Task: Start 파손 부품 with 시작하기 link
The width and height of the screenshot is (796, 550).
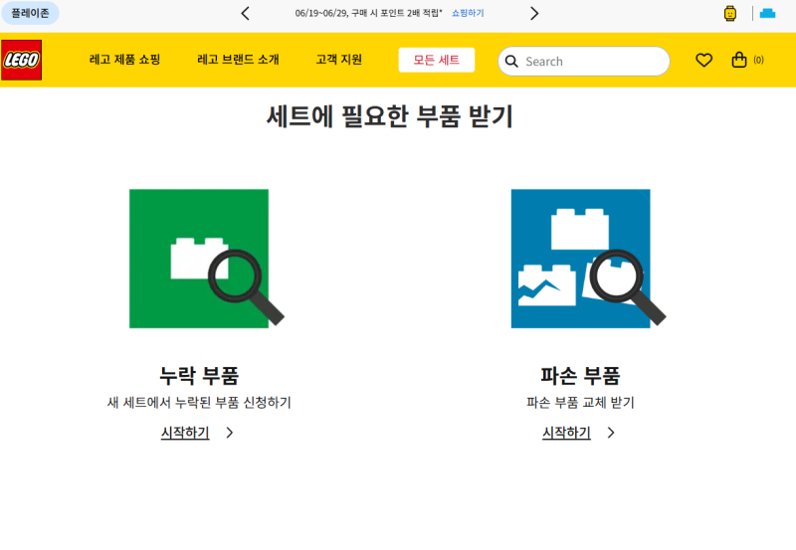Action: coord(566,433)
